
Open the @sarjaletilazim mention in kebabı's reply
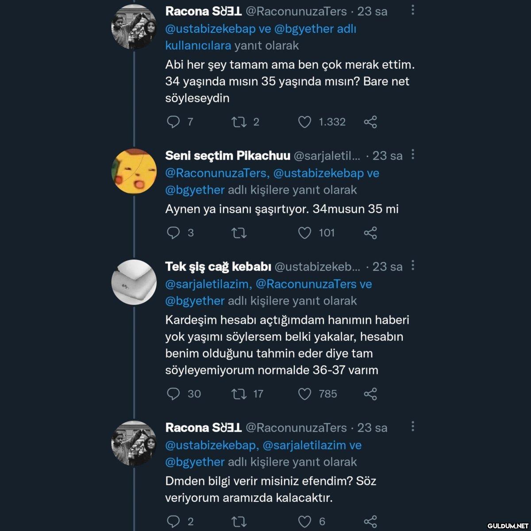[208, 284]
